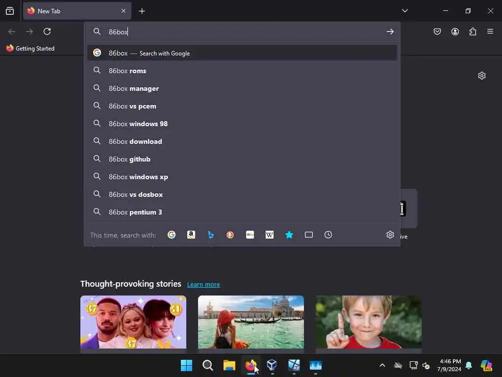Open the celebrities story thumbnail

click(x=133, y=322)
